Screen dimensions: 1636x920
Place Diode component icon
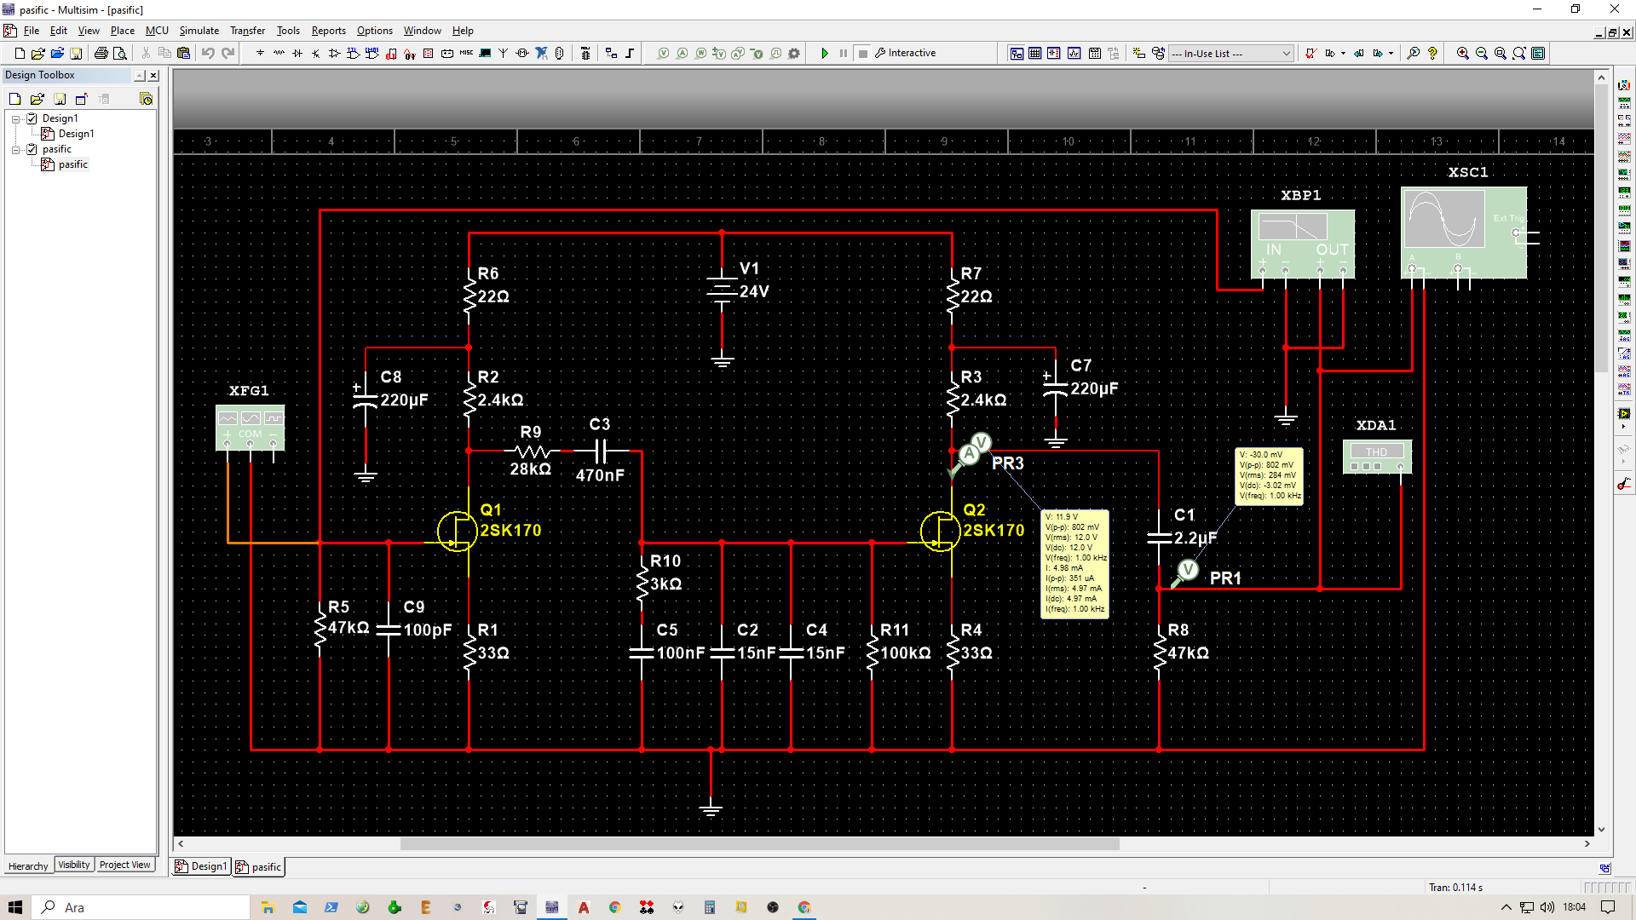[297, 53]
